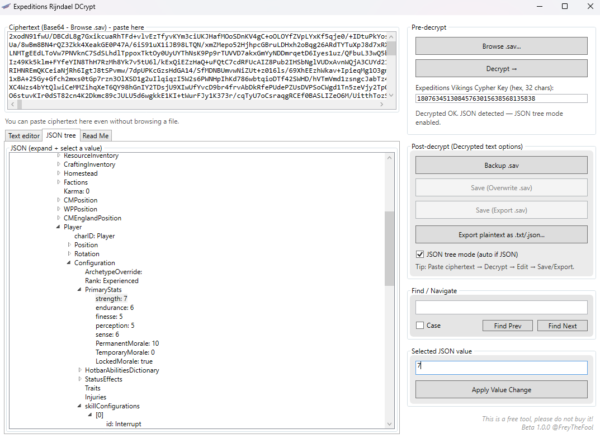Collapse the Configuration node
The width and height of the screenshot is (600, 438).
click(x=69, y=263)
